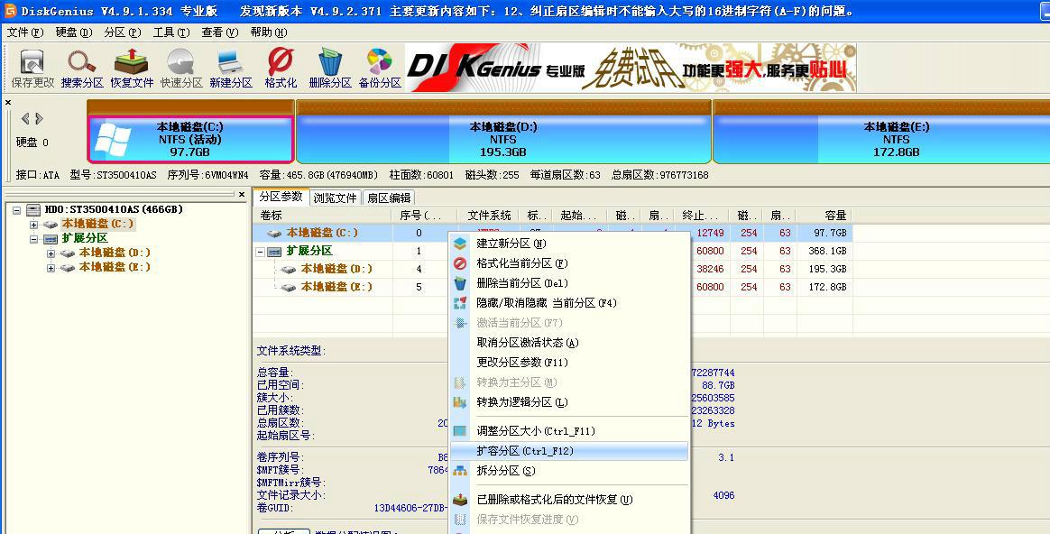The image size is (1050, 534).
Task: Sort by the 容量 column header
Action: click(824, 215)
